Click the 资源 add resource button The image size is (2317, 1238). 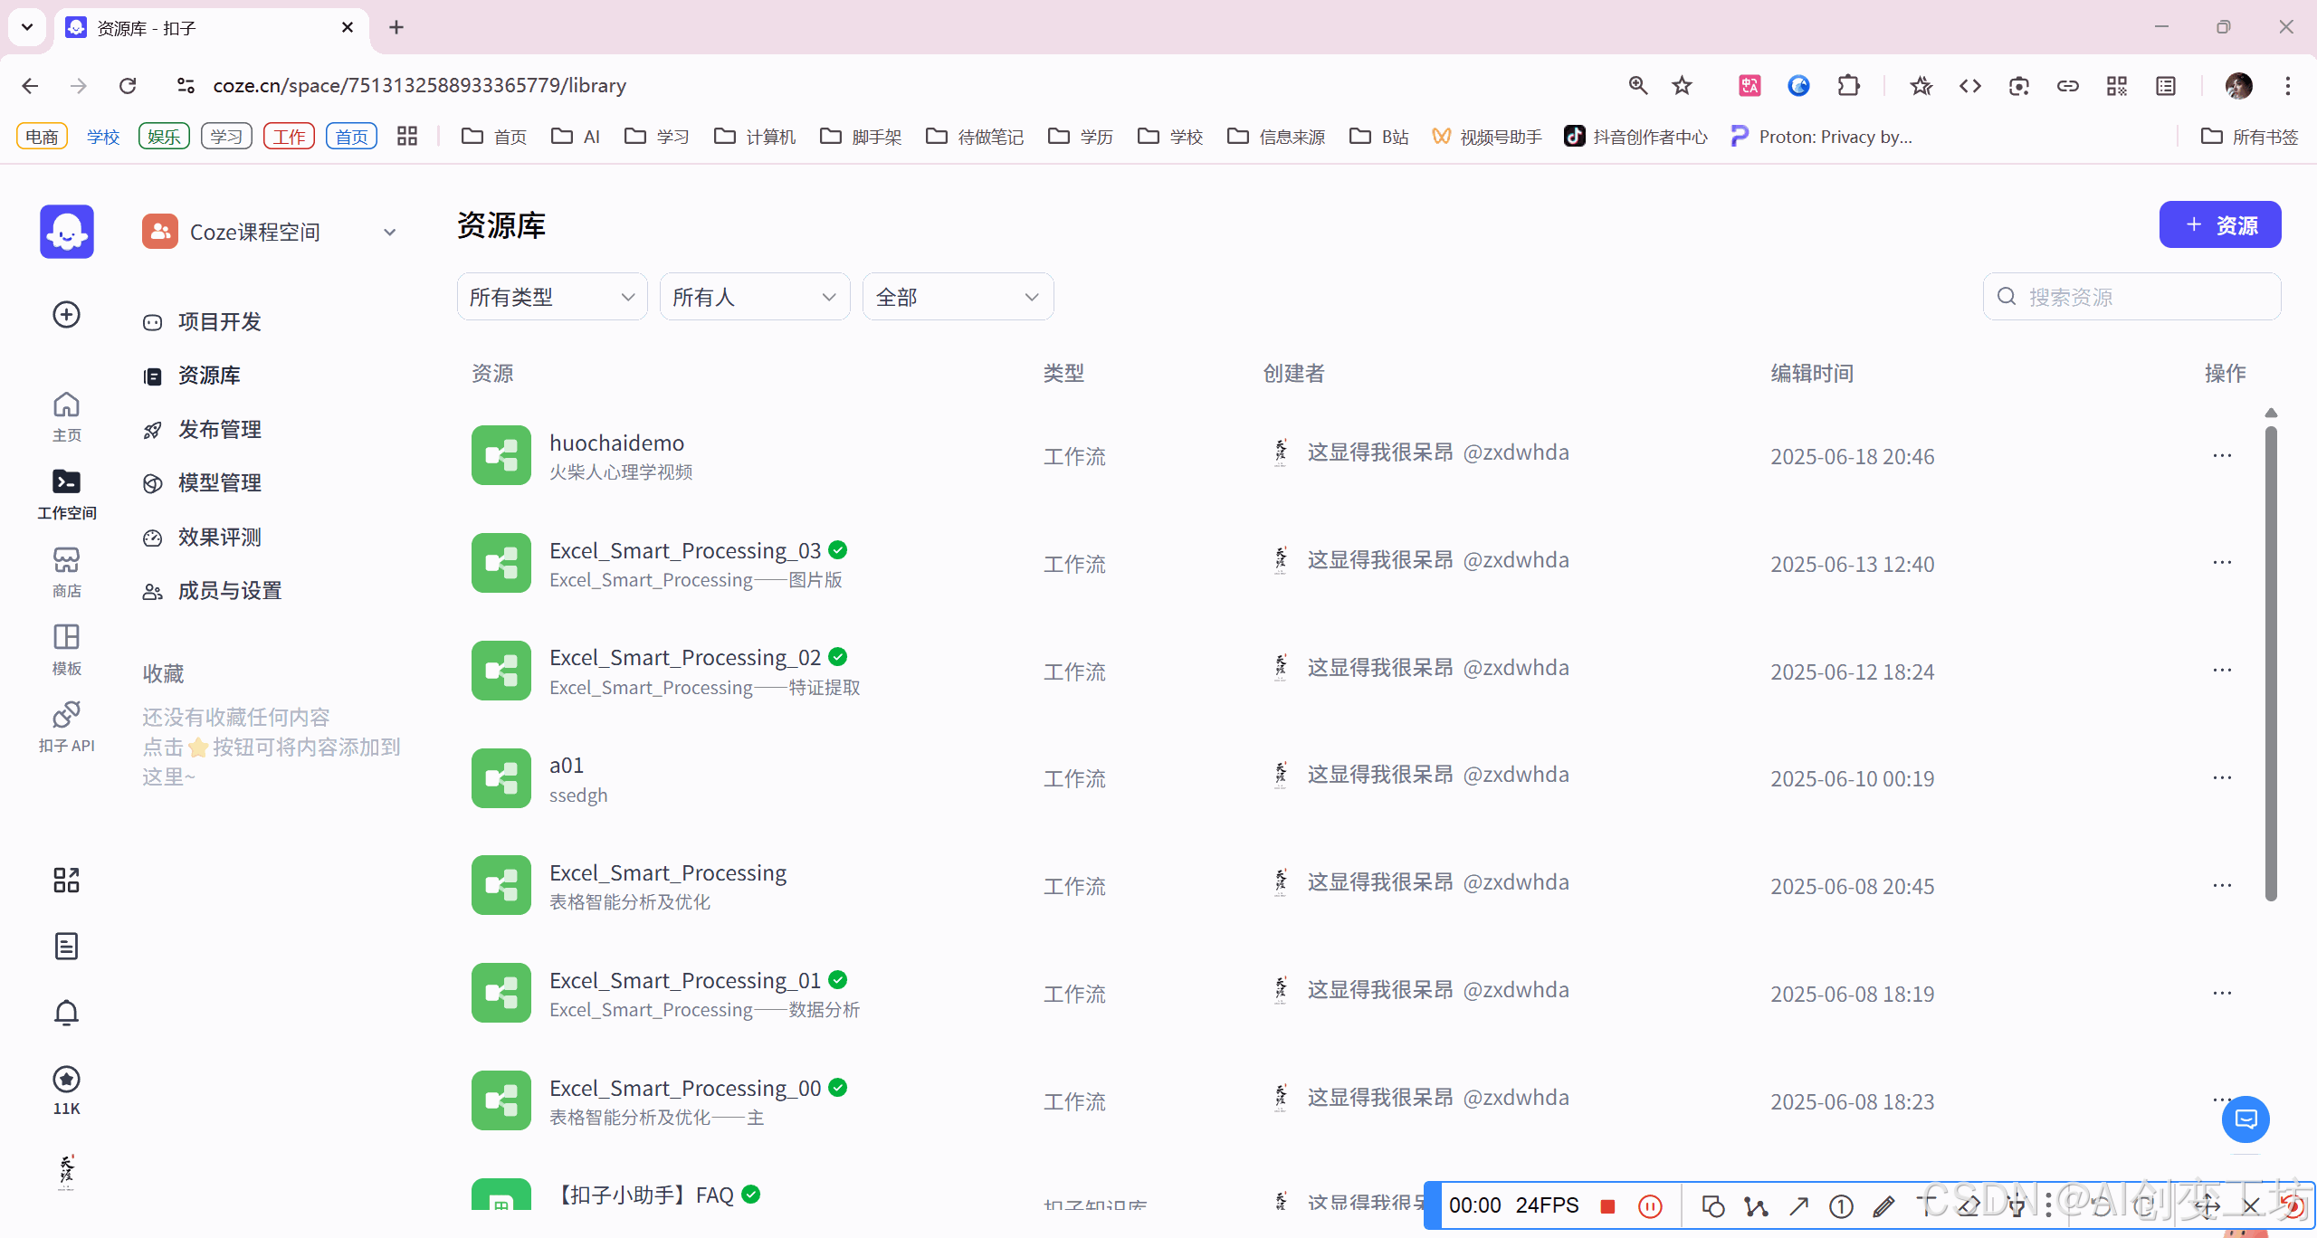click(2219, 225)
